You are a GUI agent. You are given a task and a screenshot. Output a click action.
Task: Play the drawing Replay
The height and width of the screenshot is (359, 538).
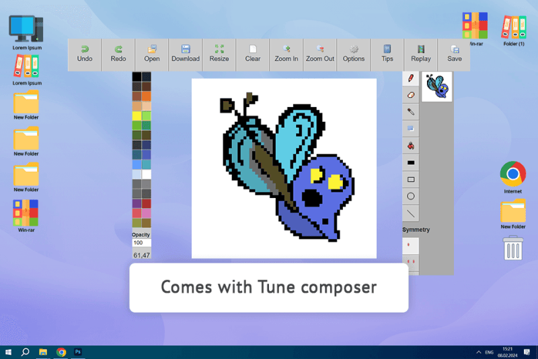click(x=421, y=55)
